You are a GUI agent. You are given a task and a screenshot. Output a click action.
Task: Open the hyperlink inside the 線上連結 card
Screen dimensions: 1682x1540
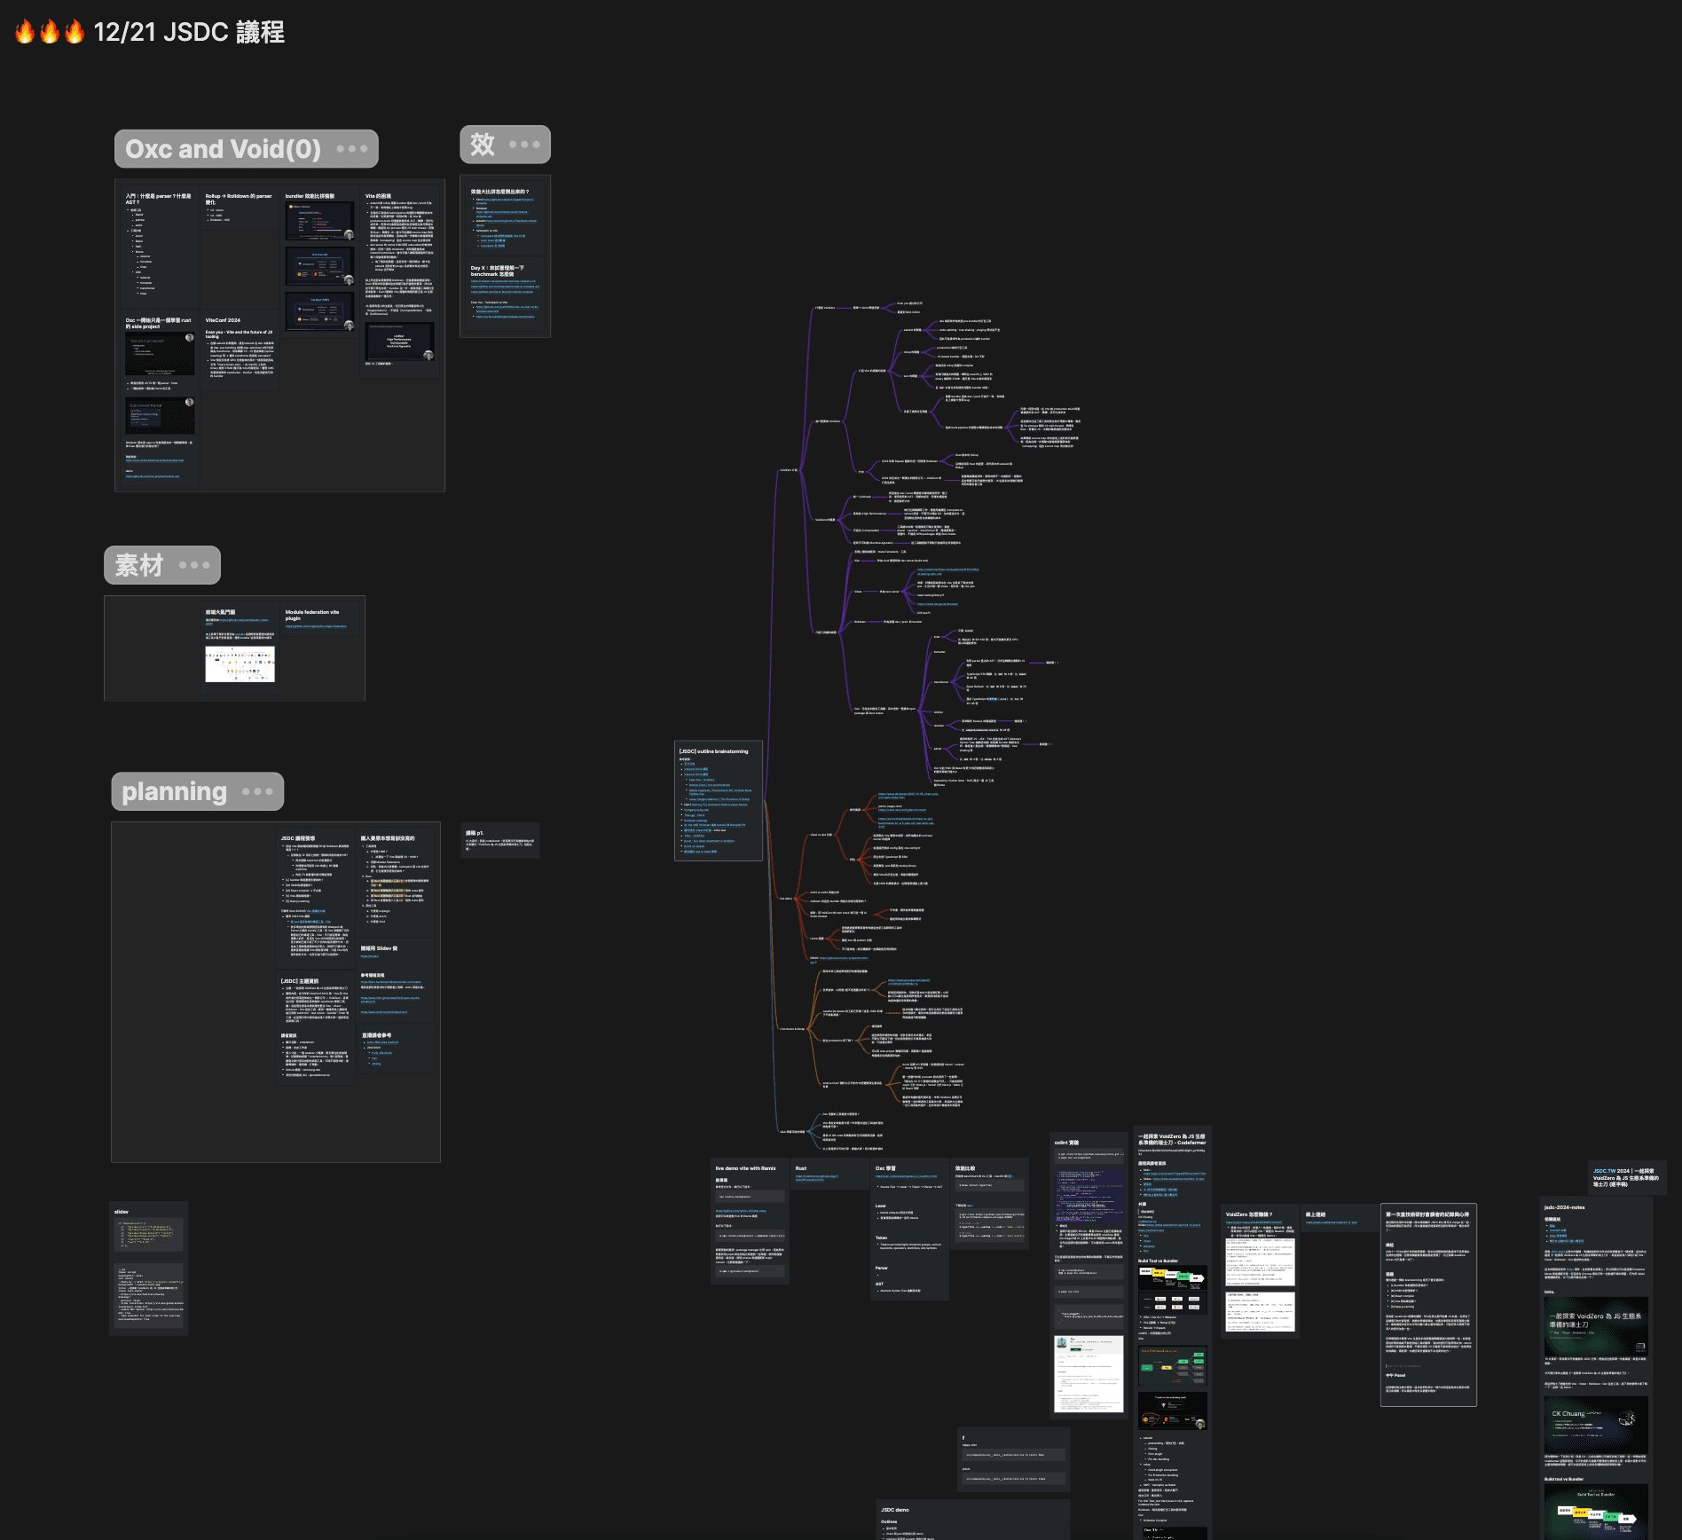tap(1332, 1222)
